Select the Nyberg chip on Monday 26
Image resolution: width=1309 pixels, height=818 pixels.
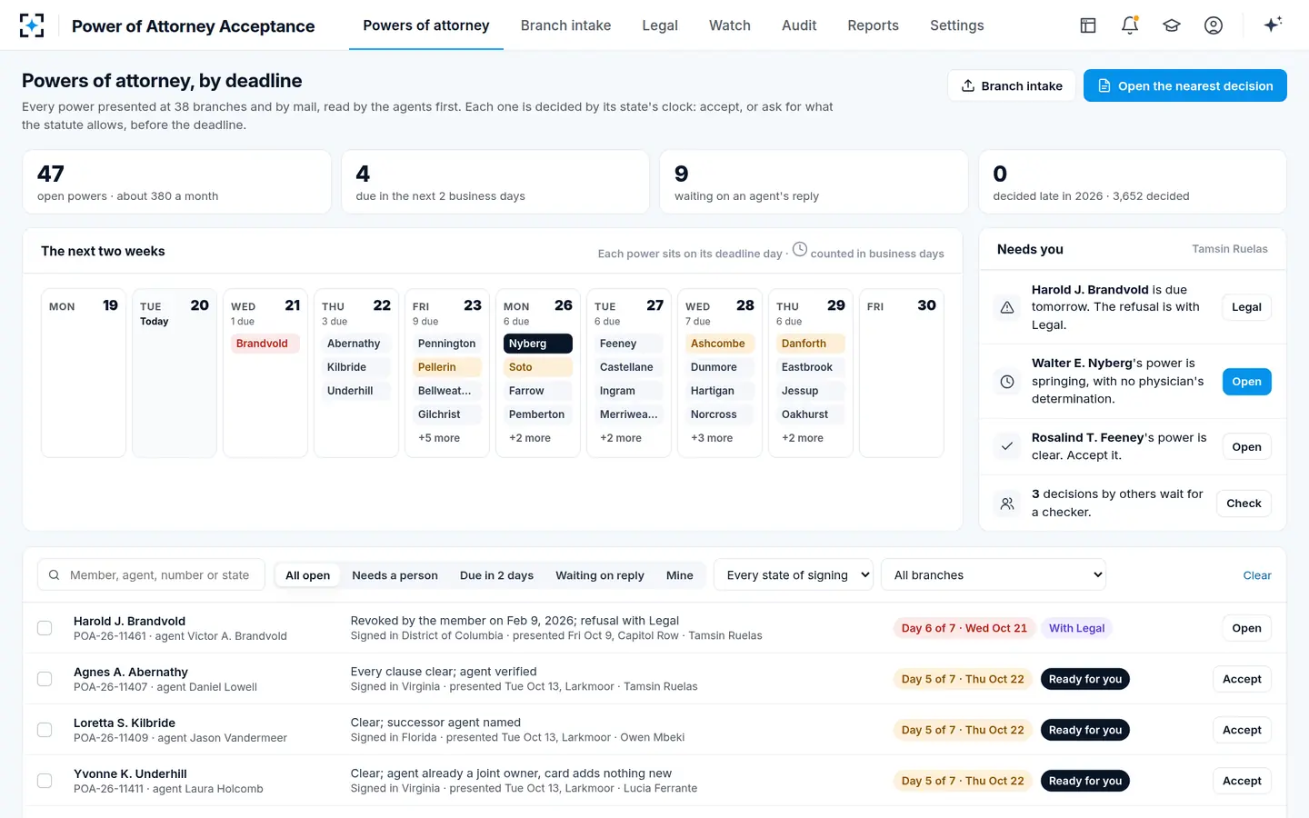point(538,344)
